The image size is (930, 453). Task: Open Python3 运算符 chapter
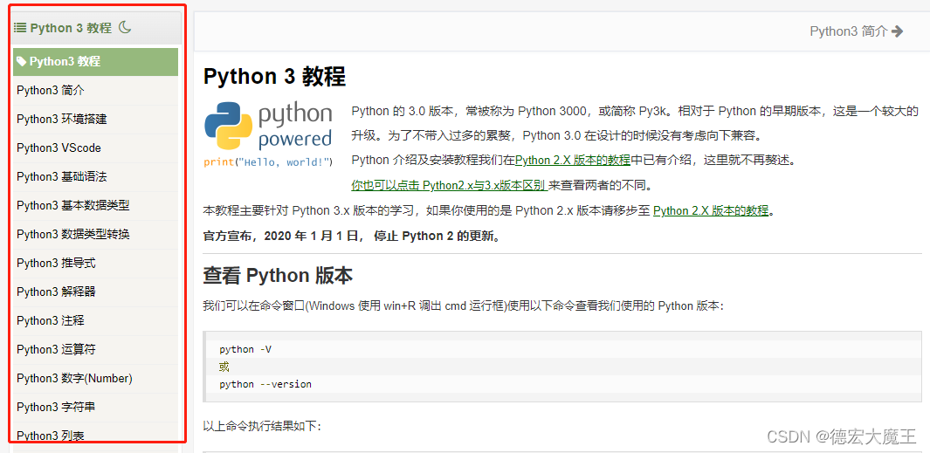point(95,350)
